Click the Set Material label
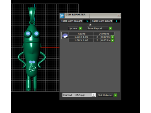Screen dimensions: 151x113 [105, 95]
